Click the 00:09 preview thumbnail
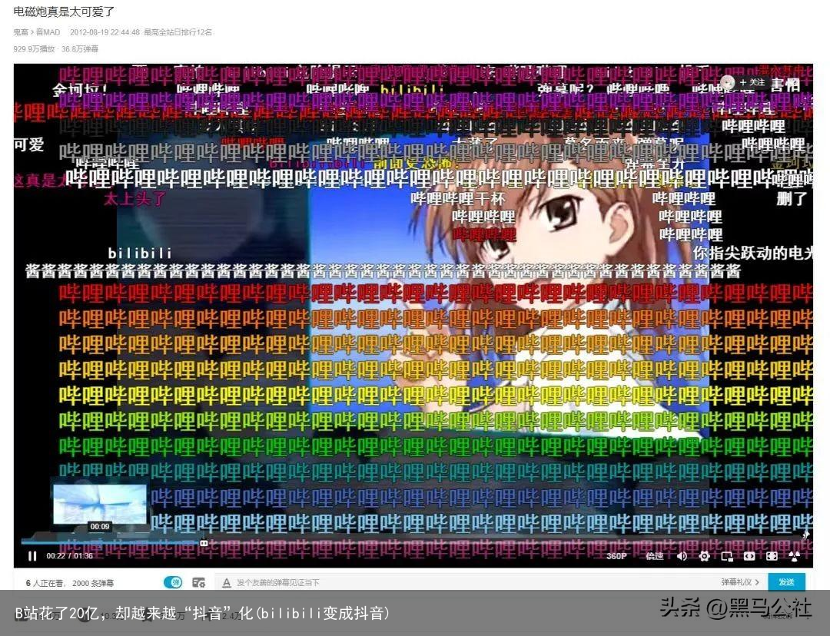This screenshot has height=636, width=830. 99,505
